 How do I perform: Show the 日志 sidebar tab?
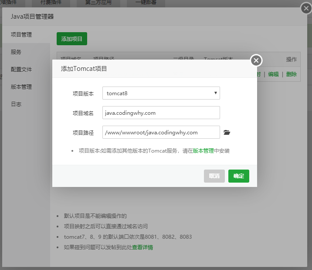(x=16, y=104)
